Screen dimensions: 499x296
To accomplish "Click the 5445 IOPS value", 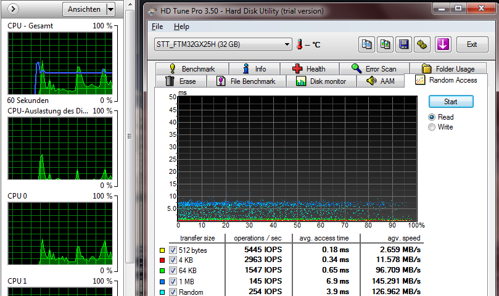I will tap(263, 250).
